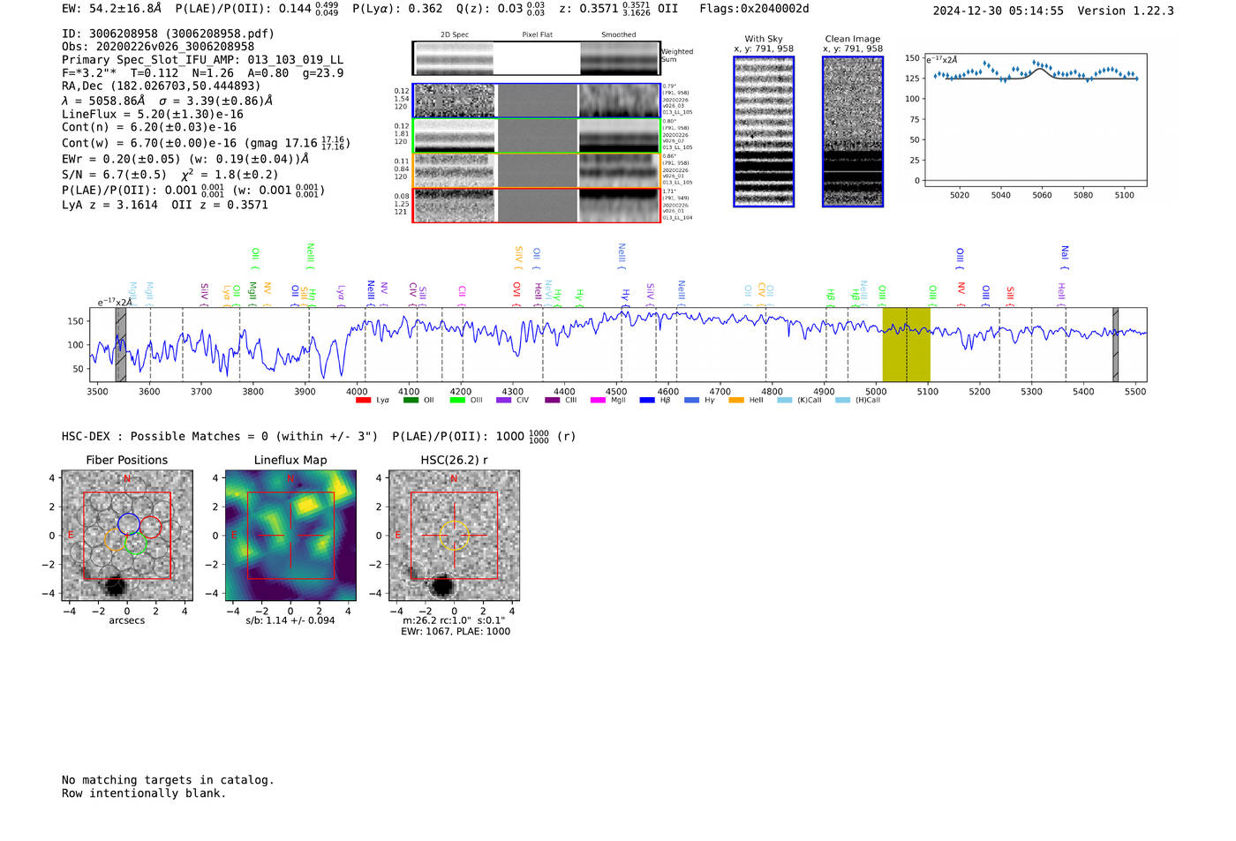Click the yellow highlighted band in the spectrum

pos(906,345)
